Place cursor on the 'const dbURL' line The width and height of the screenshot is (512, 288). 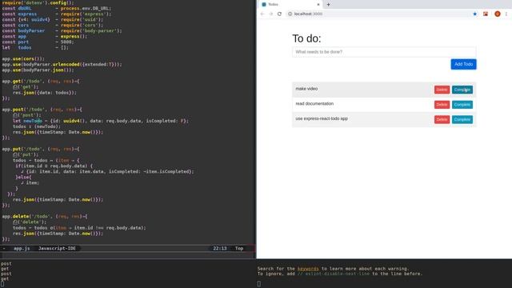(x=57, y=8)
